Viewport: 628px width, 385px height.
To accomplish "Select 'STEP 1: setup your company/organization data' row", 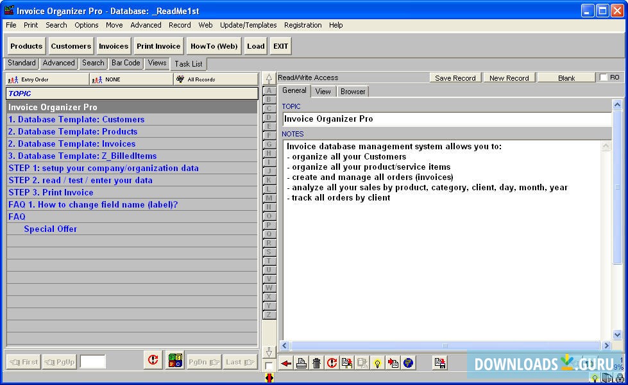I will 132,168.
